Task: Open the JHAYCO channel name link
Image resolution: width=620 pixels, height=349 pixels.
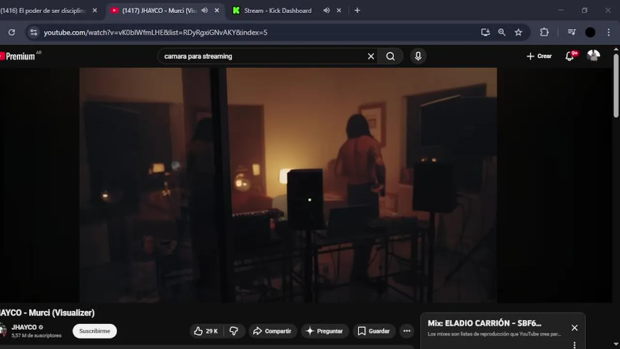Action: point(24,327)
